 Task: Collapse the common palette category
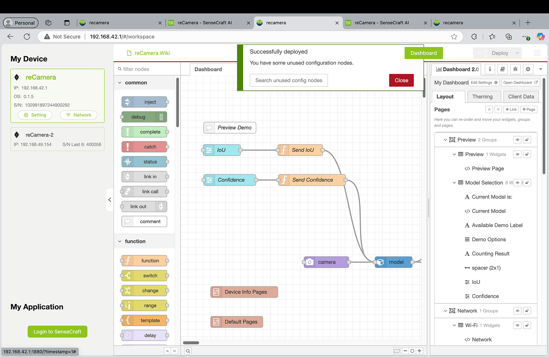tap(120, 83)
